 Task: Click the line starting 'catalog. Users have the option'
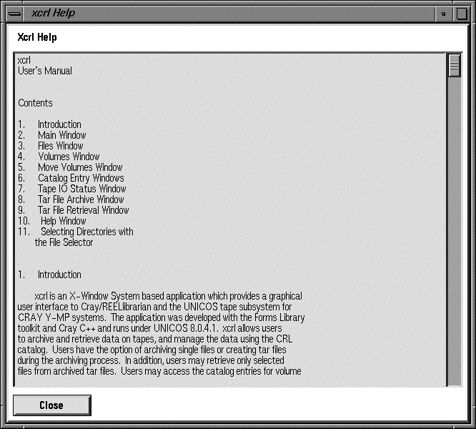tap(152, 350)
